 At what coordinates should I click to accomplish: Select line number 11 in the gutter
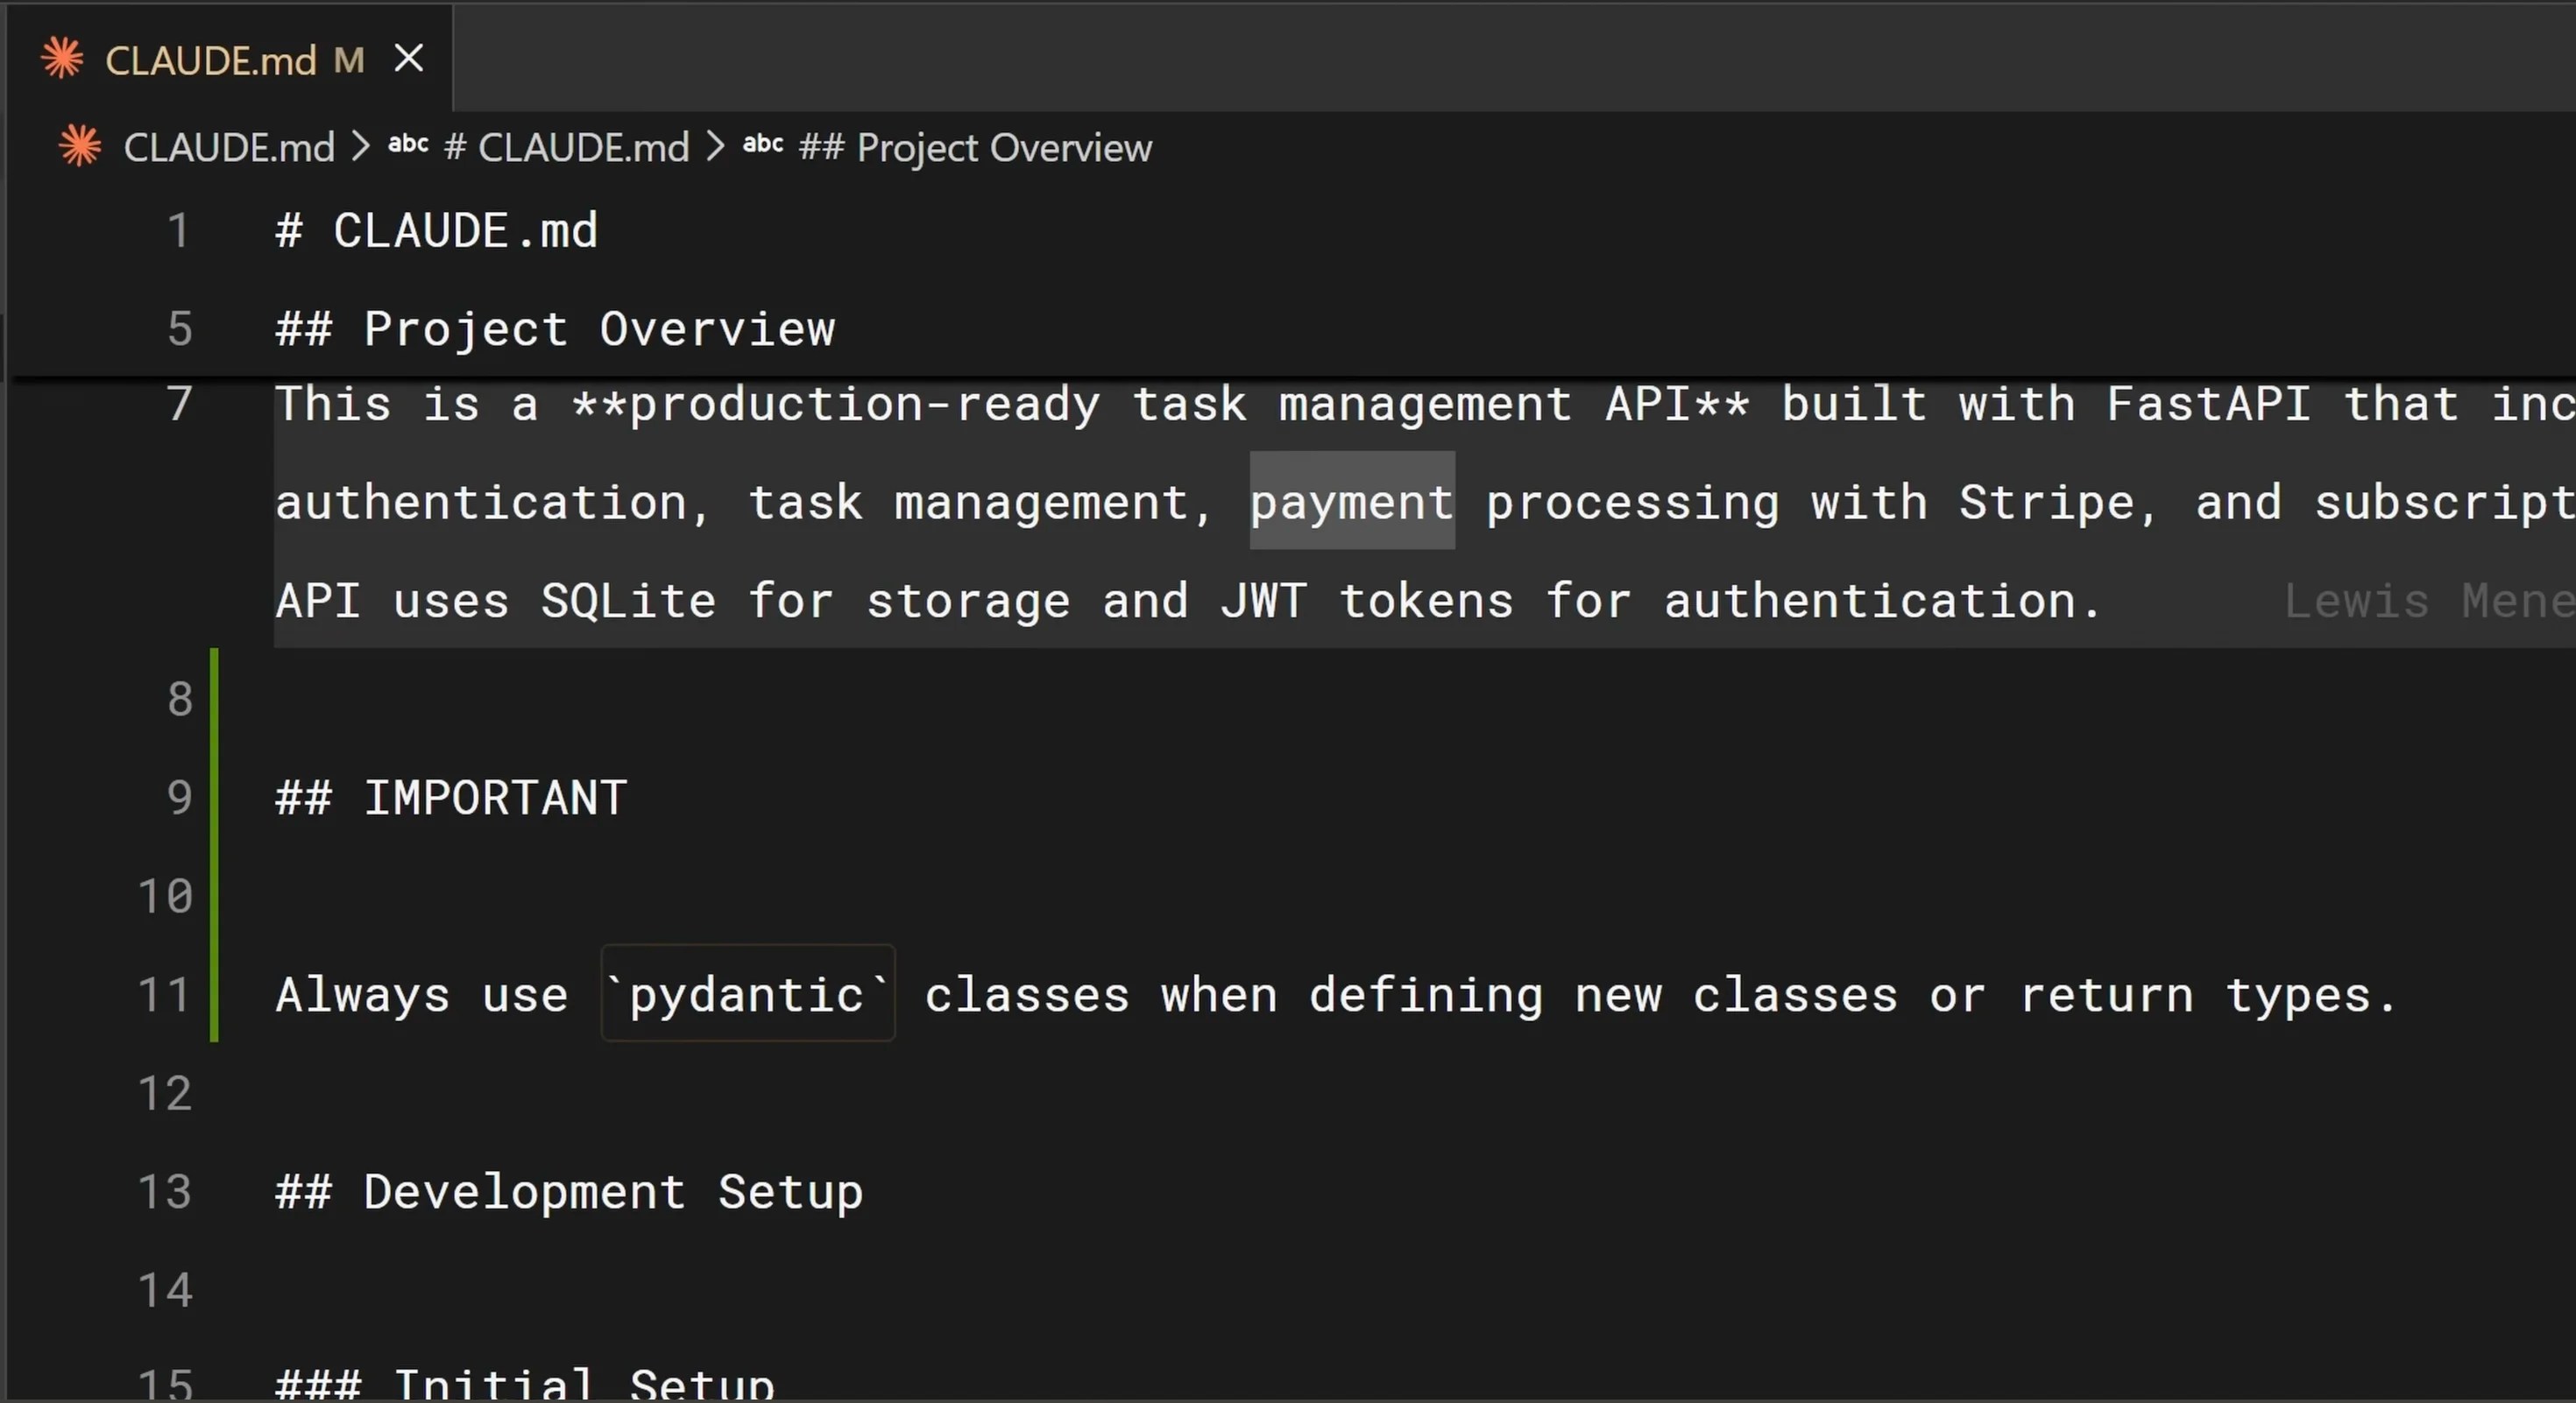pyautogui.click(x=165, y=994)
